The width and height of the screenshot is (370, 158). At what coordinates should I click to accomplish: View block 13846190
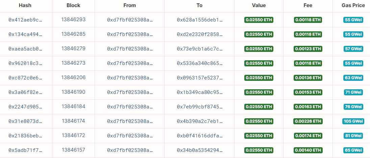click(73, 92)
